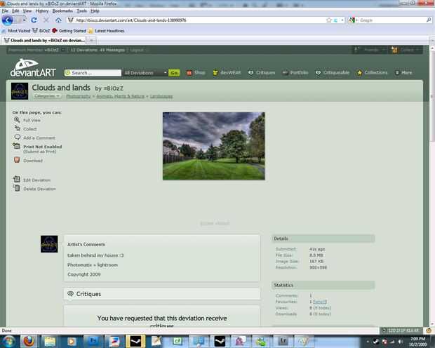
Task: Open Photoshop from the taskbar
Action: [x=93, y=341]
